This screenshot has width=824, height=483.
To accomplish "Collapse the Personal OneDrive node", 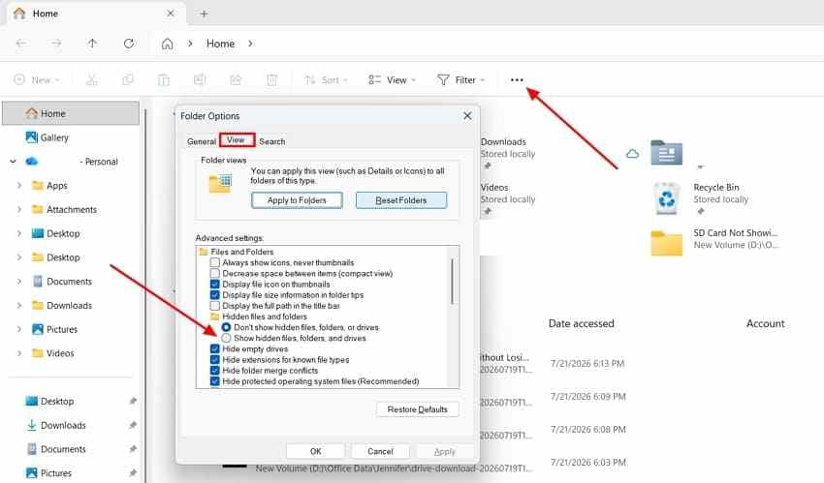I will pos(13,162).
